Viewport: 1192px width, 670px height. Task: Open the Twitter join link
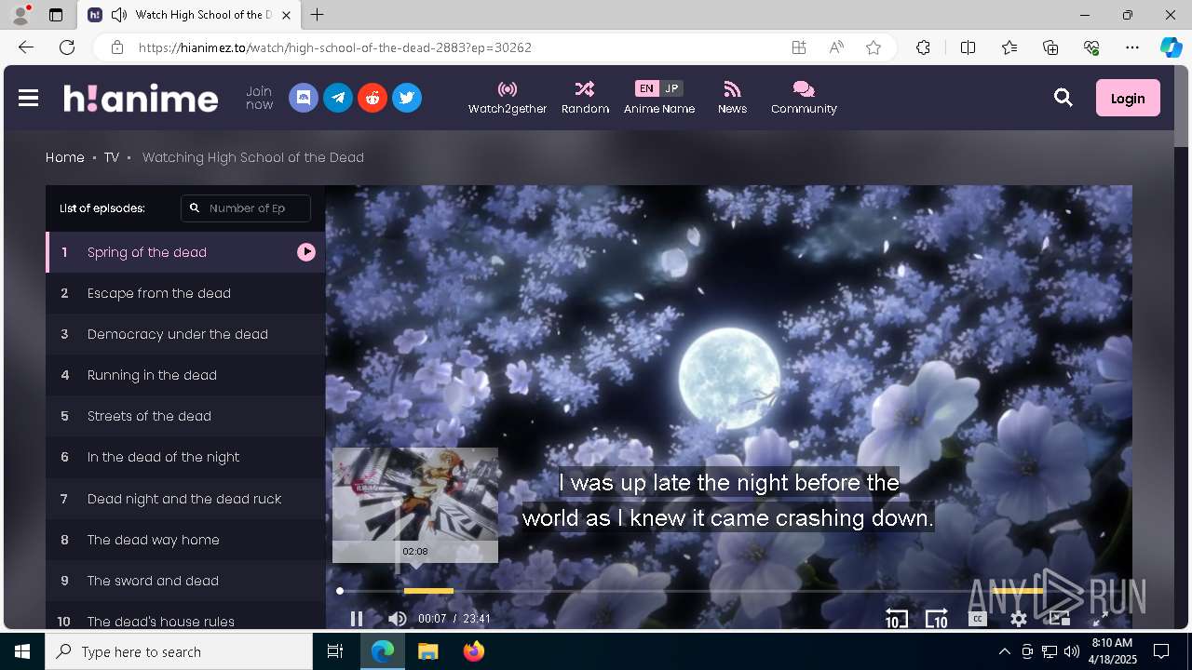[x=407, y=98]
